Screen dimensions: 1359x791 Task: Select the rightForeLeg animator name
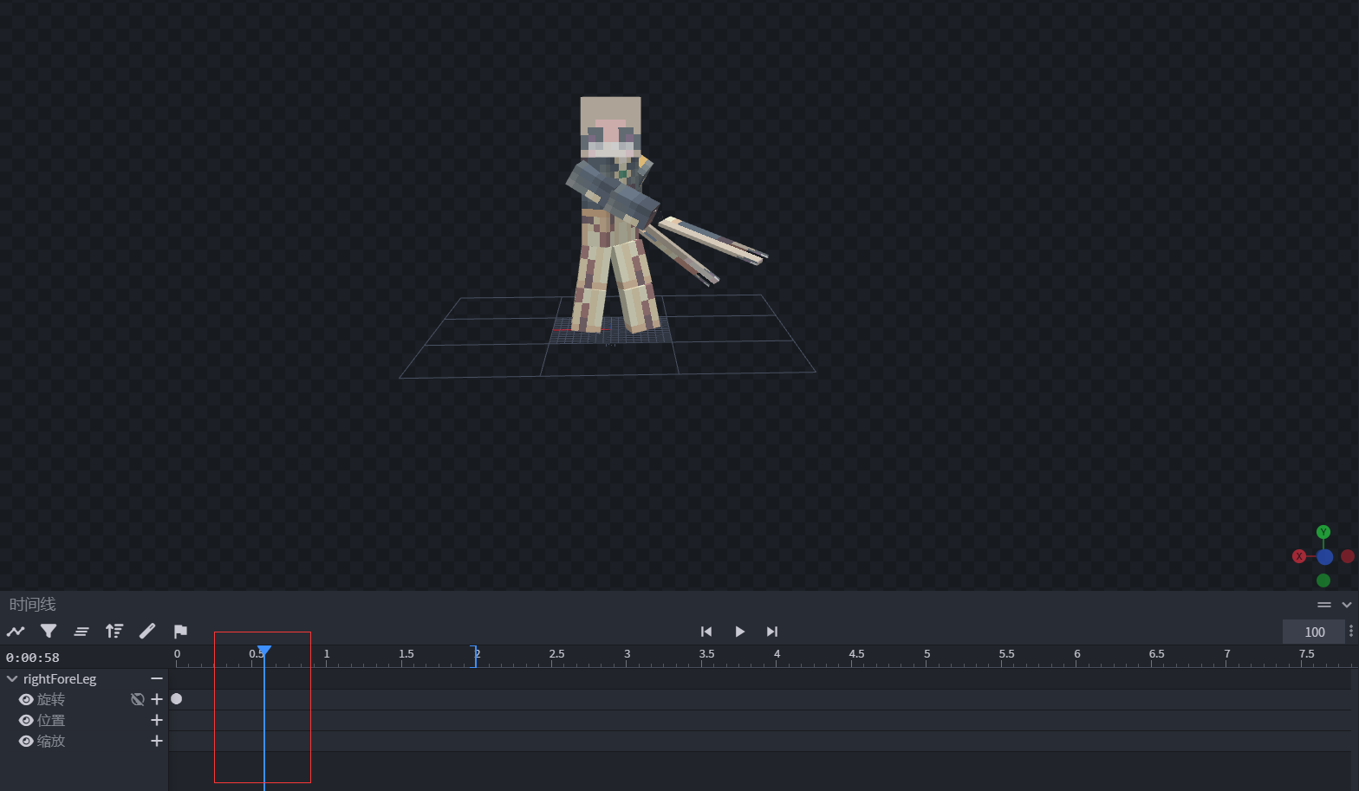(x=60, y=678)
